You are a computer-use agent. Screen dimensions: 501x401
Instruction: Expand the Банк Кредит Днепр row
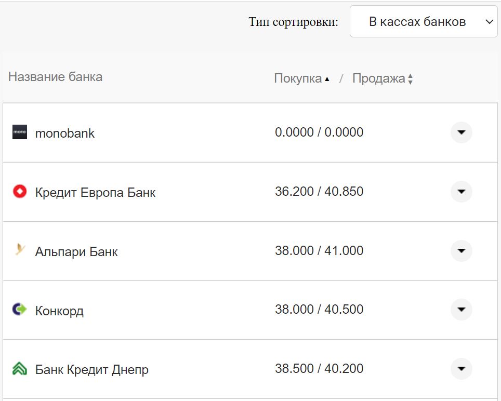click(x=461, y=369)
